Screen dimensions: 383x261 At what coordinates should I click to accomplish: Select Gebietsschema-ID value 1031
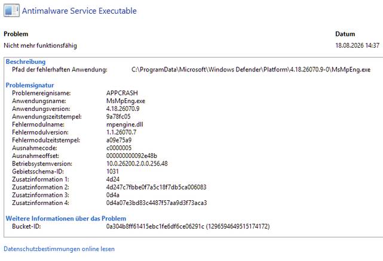(112, 172)
